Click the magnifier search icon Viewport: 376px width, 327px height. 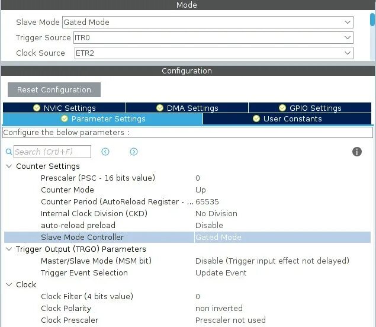[9, 152]
